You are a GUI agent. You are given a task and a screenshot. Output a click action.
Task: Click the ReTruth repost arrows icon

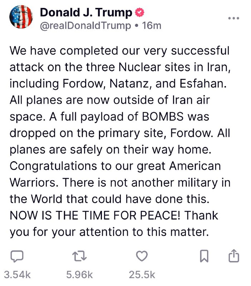pyautogui.click(x=79, y=256)
